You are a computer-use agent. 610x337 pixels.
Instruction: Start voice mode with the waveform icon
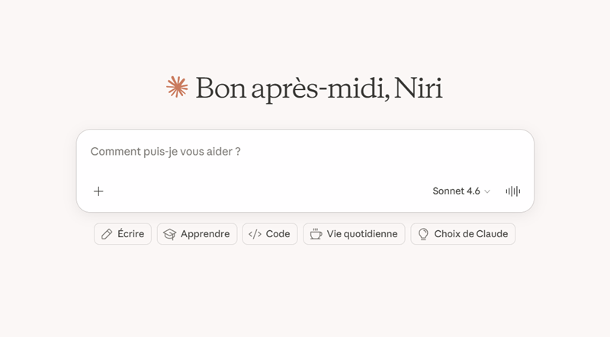[512, 191]
